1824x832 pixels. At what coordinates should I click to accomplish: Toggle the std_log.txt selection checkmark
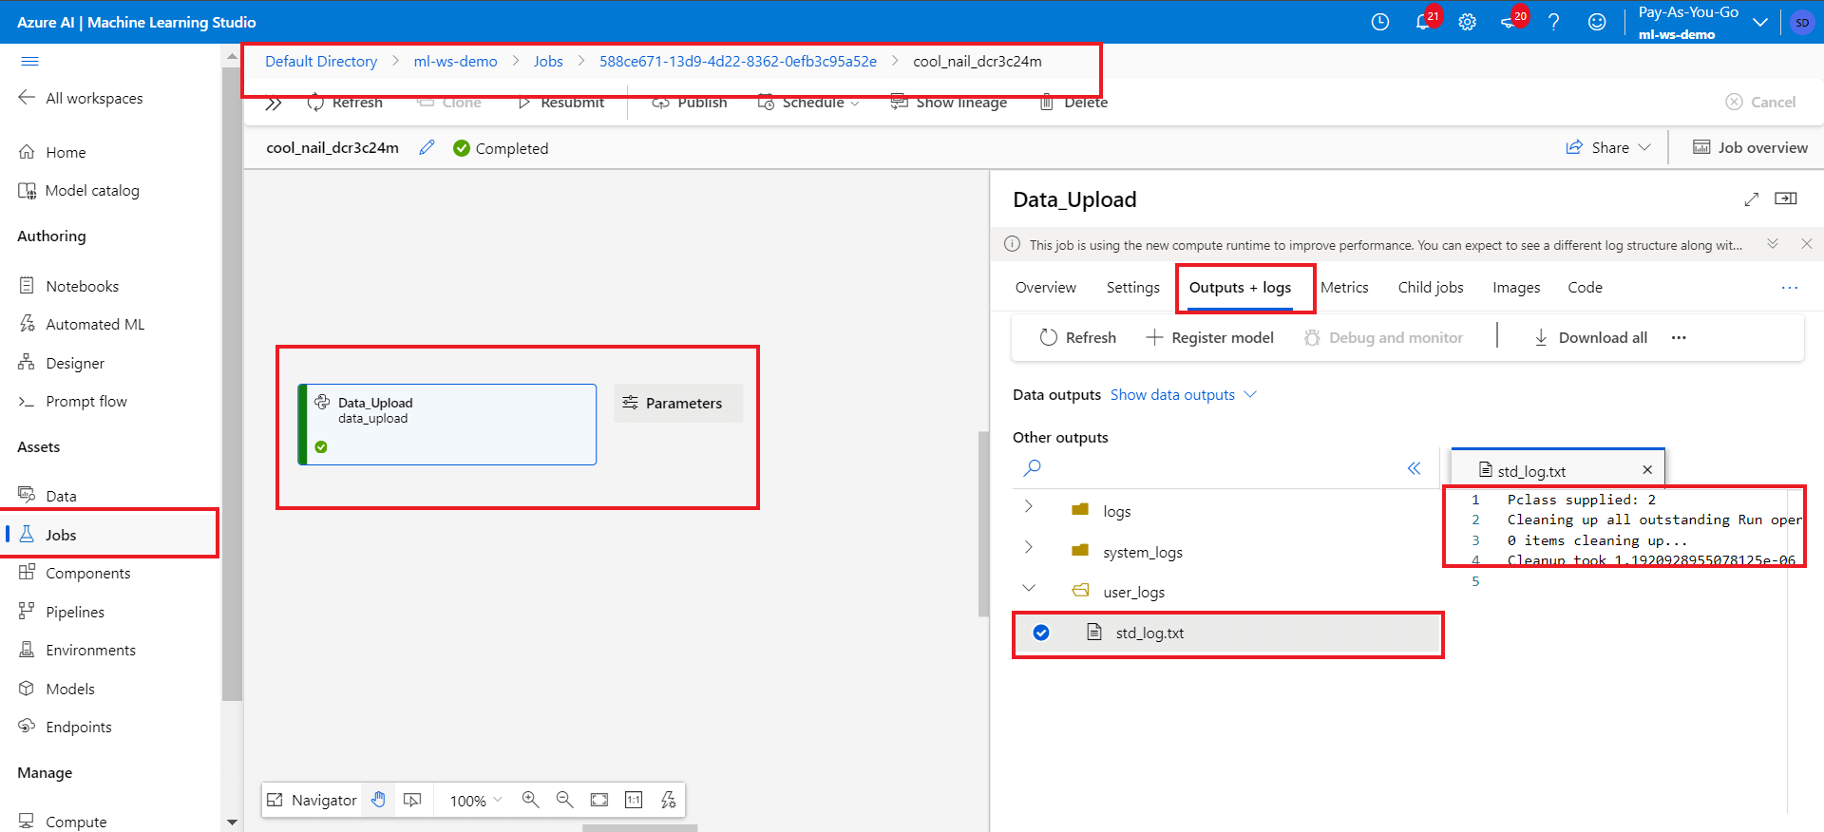[x=1041, y=633]
